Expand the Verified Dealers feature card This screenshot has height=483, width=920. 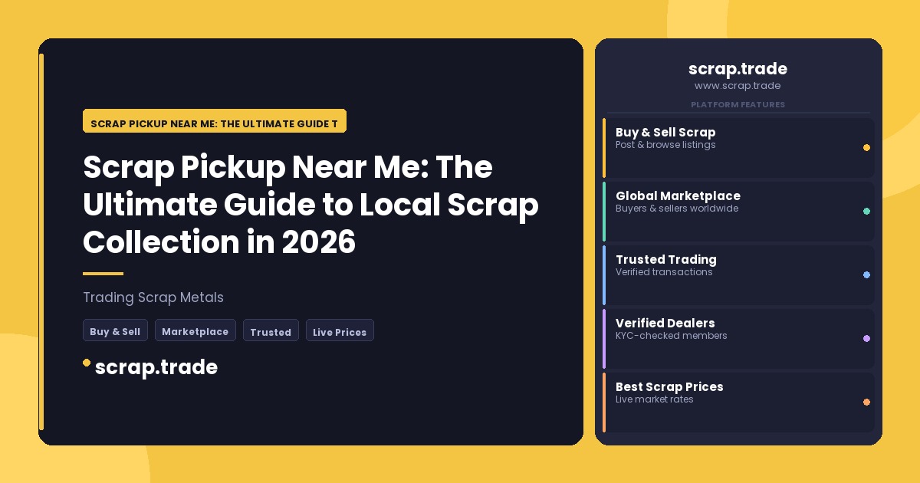[738, 338]
